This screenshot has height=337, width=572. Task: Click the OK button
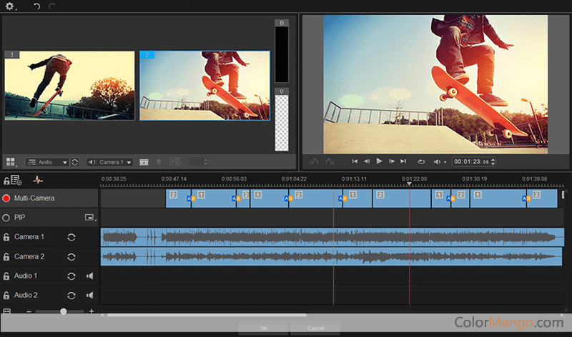264,328
